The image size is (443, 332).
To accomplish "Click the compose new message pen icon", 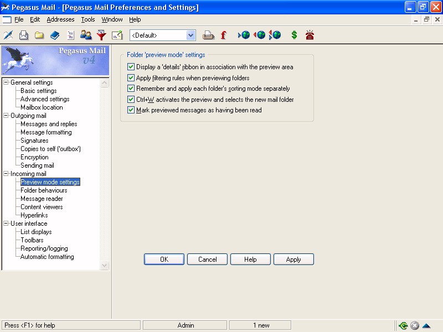I will 8,35.
